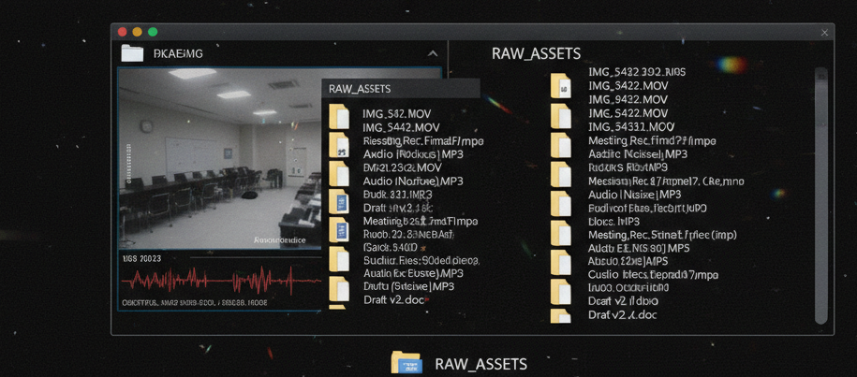Click the folder icon in the left panel header

tap(132, 53)
